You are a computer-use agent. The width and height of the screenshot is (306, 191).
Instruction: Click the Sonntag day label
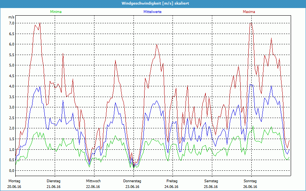pos(250,181)
